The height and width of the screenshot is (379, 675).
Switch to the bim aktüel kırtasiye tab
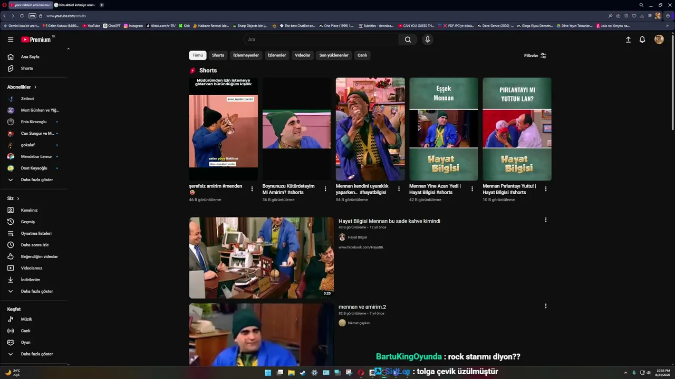click(75, 5)
